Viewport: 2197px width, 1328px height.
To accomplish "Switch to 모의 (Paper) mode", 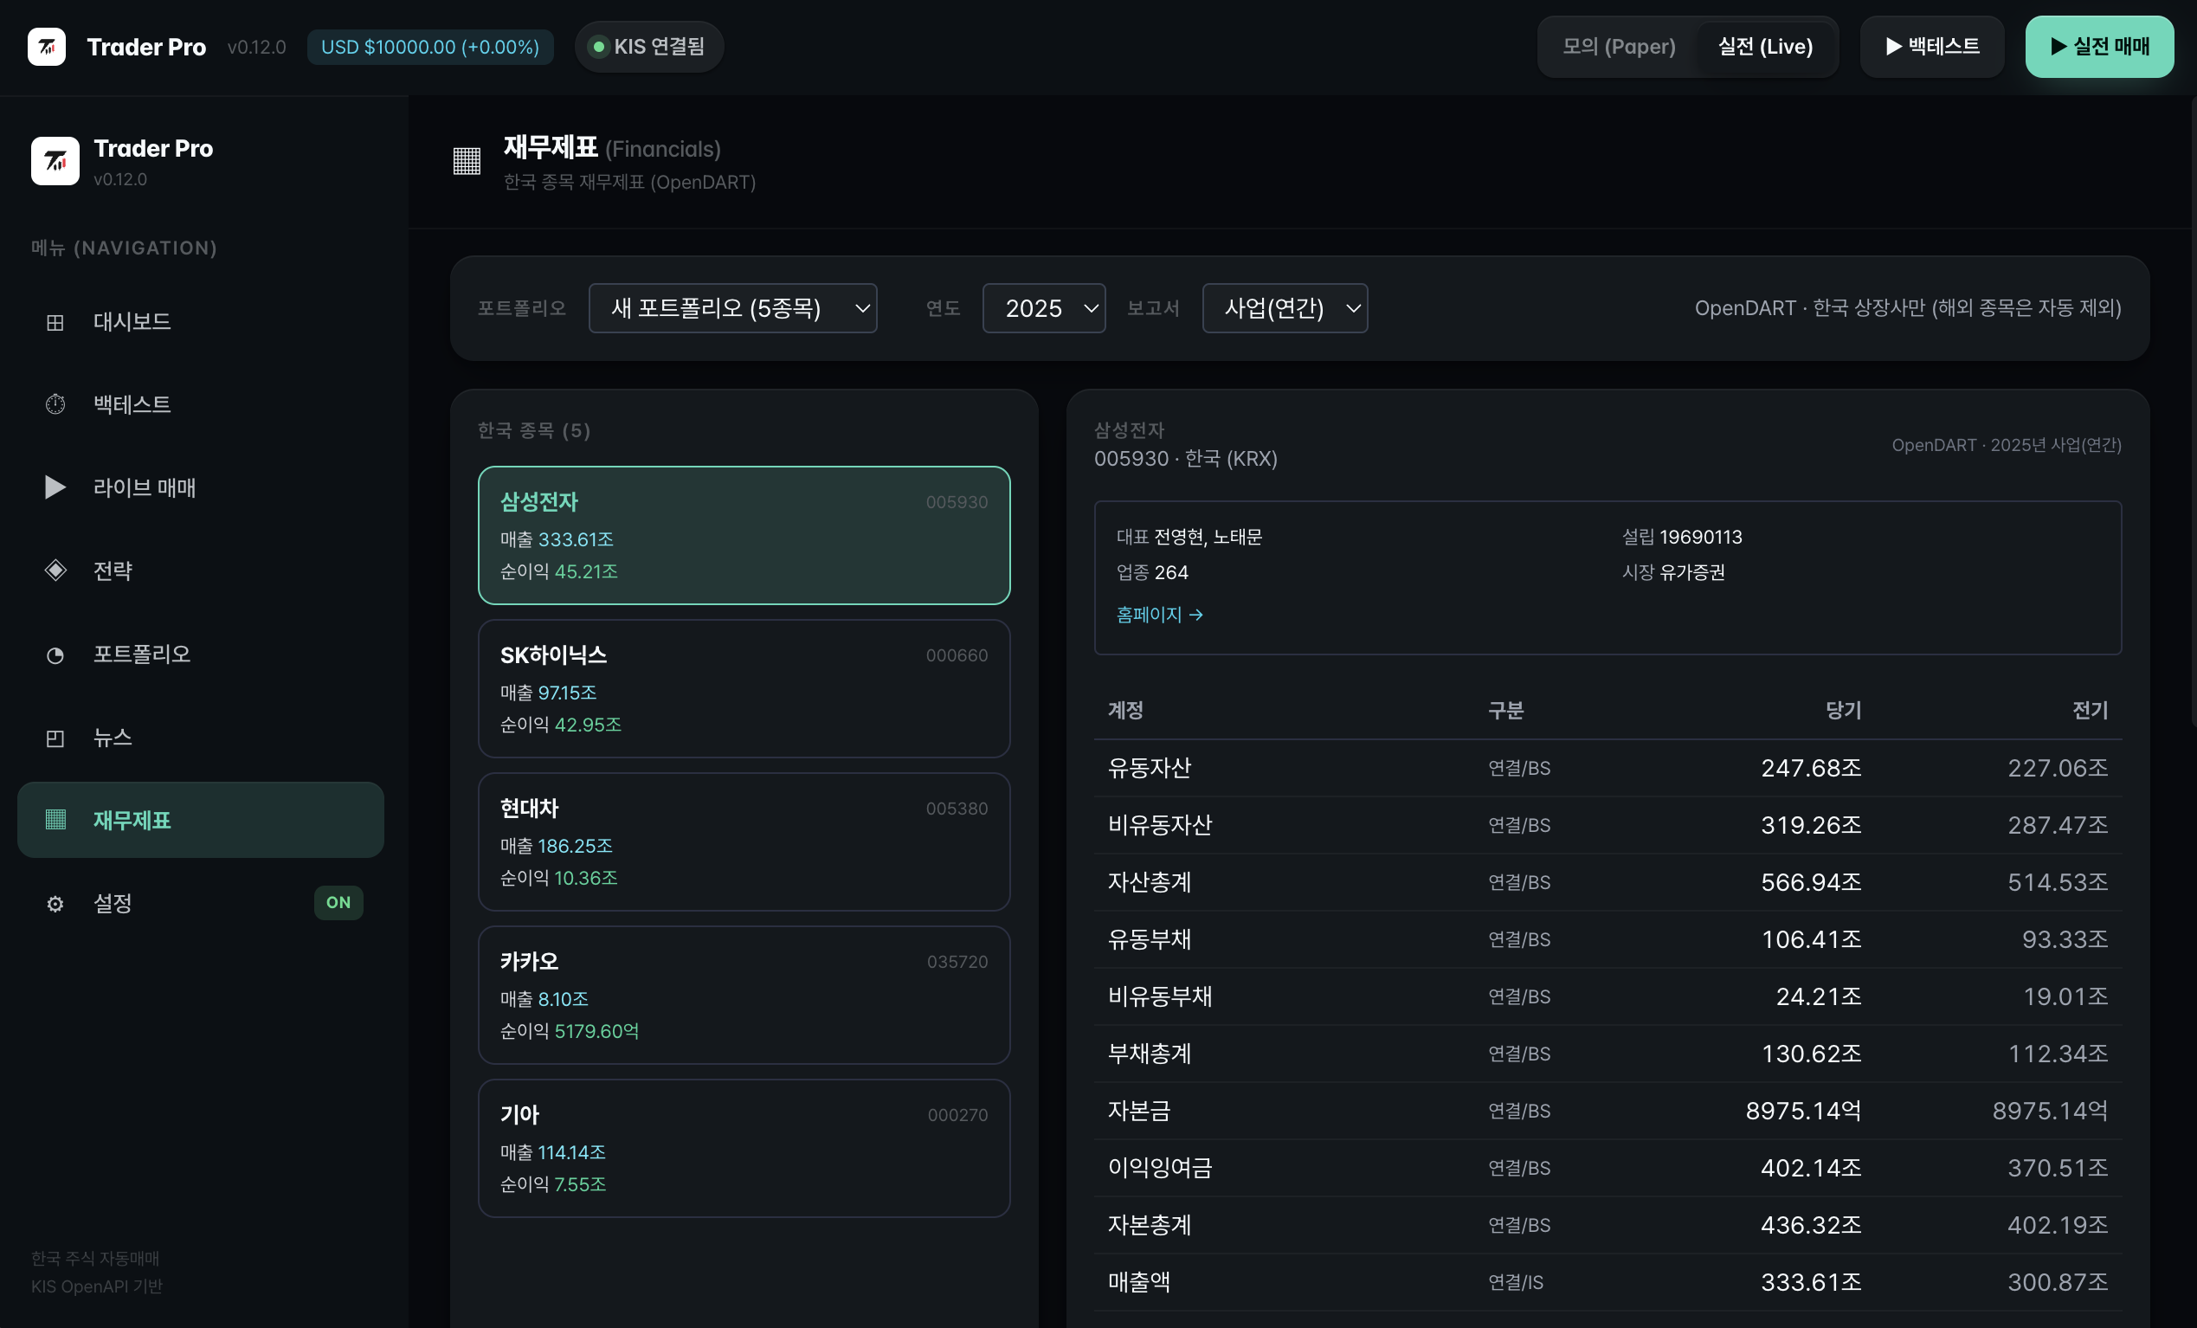I will pos(1619,47).
